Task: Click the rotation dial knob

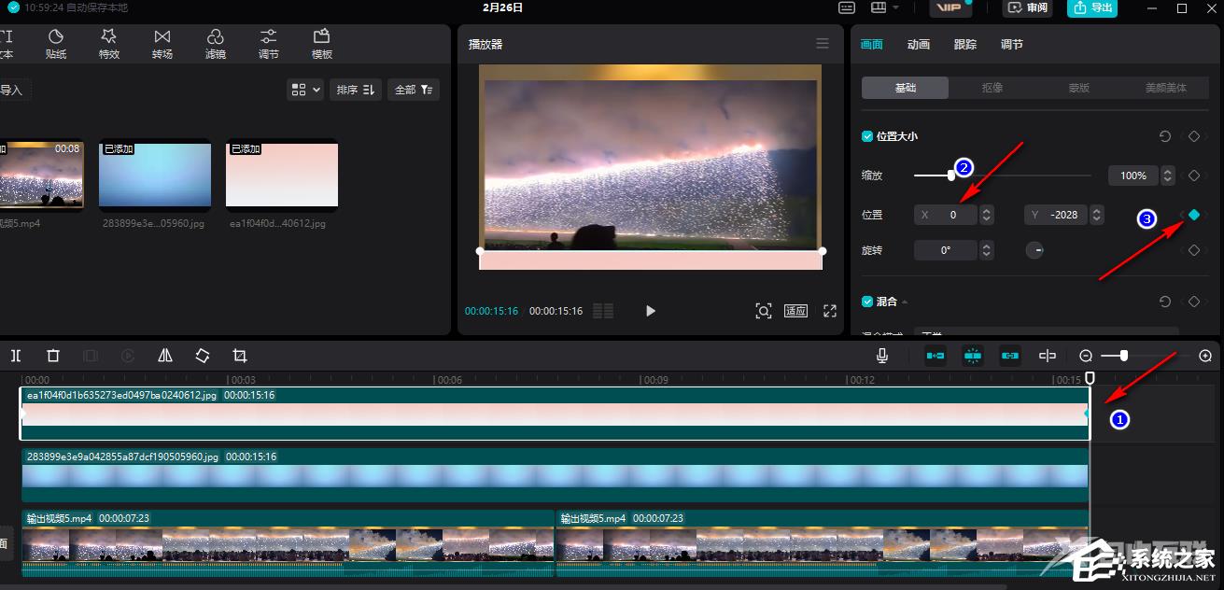Action: click(x=1034, y=250)
